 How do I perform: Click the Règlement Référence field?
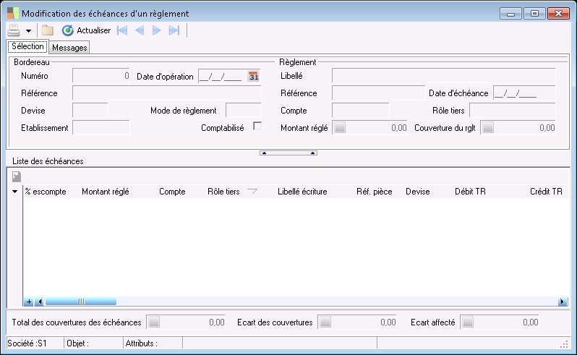[378, 93]
